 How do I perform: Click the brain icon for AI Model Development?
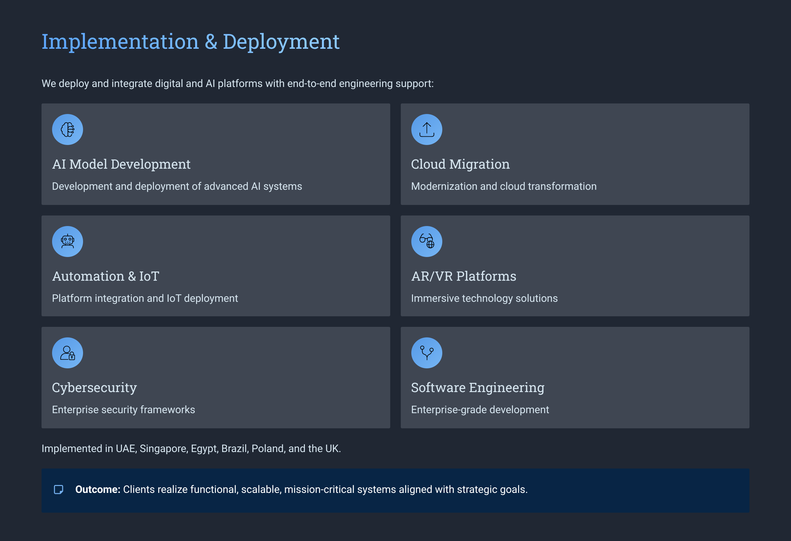67,129
